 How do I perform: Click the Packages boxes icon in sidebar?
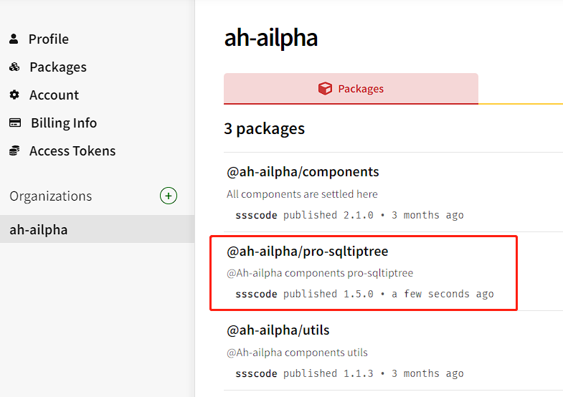pyautogui.click(x=14, y=67)
